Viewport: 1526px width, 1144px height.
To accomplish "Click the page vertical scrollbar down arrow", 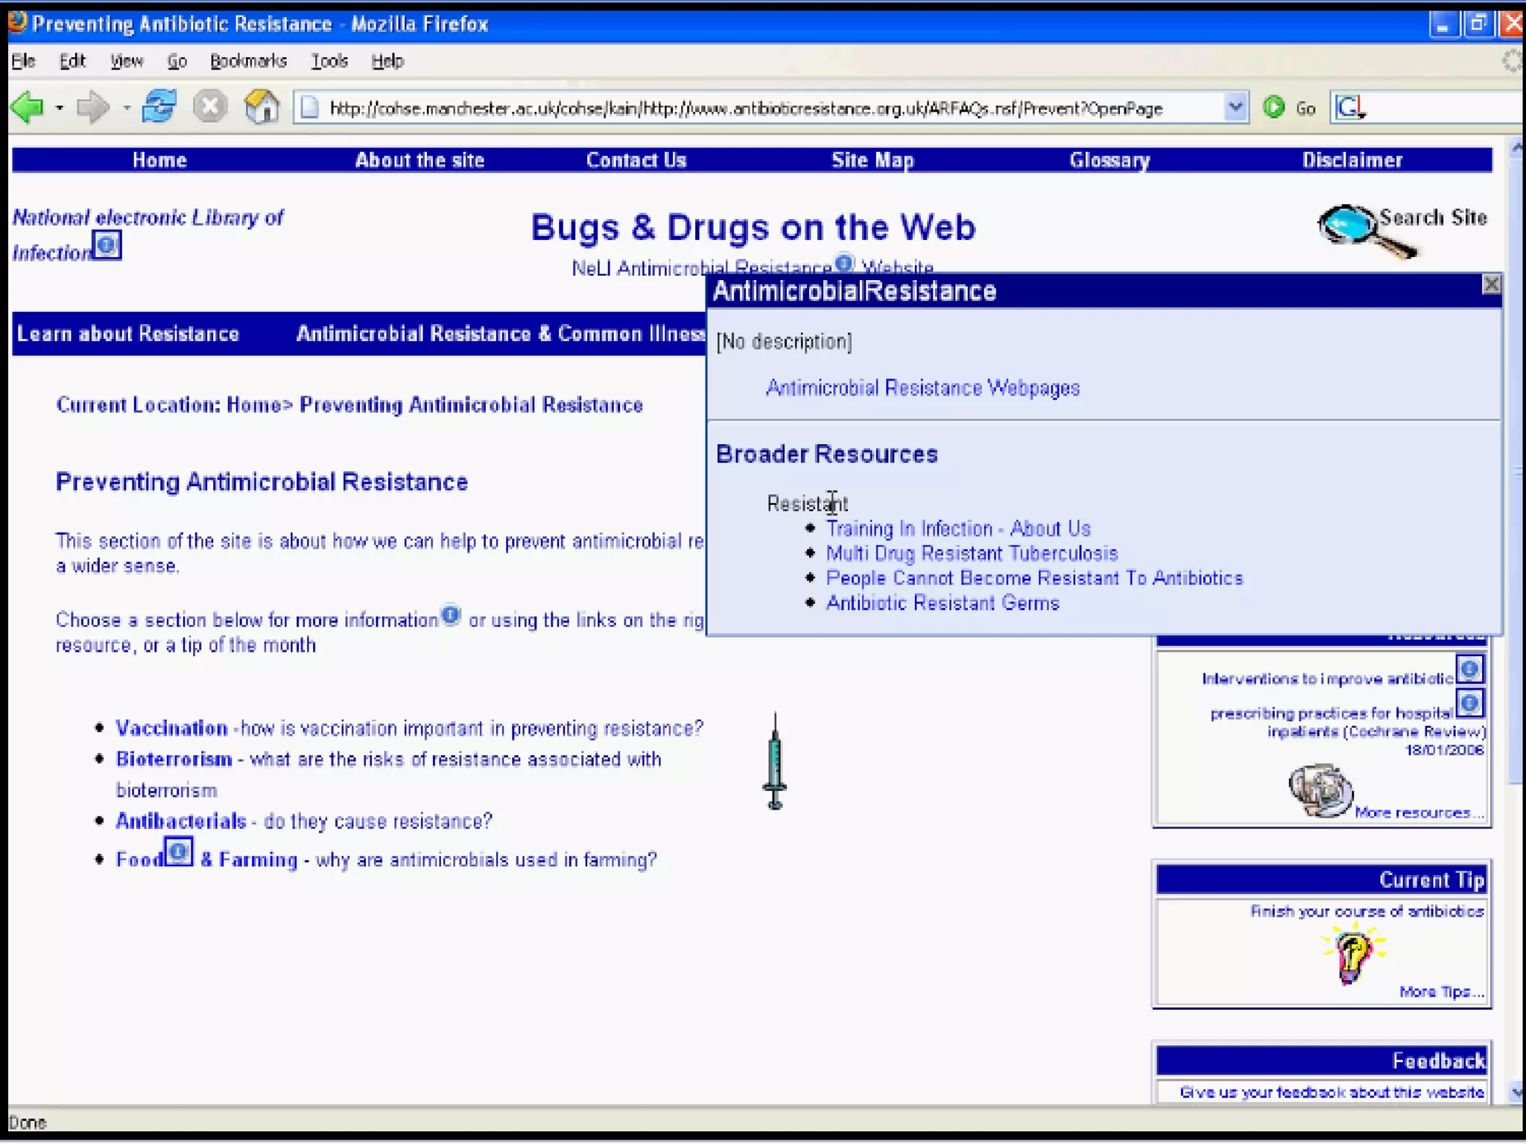I will (1516, 1093).
